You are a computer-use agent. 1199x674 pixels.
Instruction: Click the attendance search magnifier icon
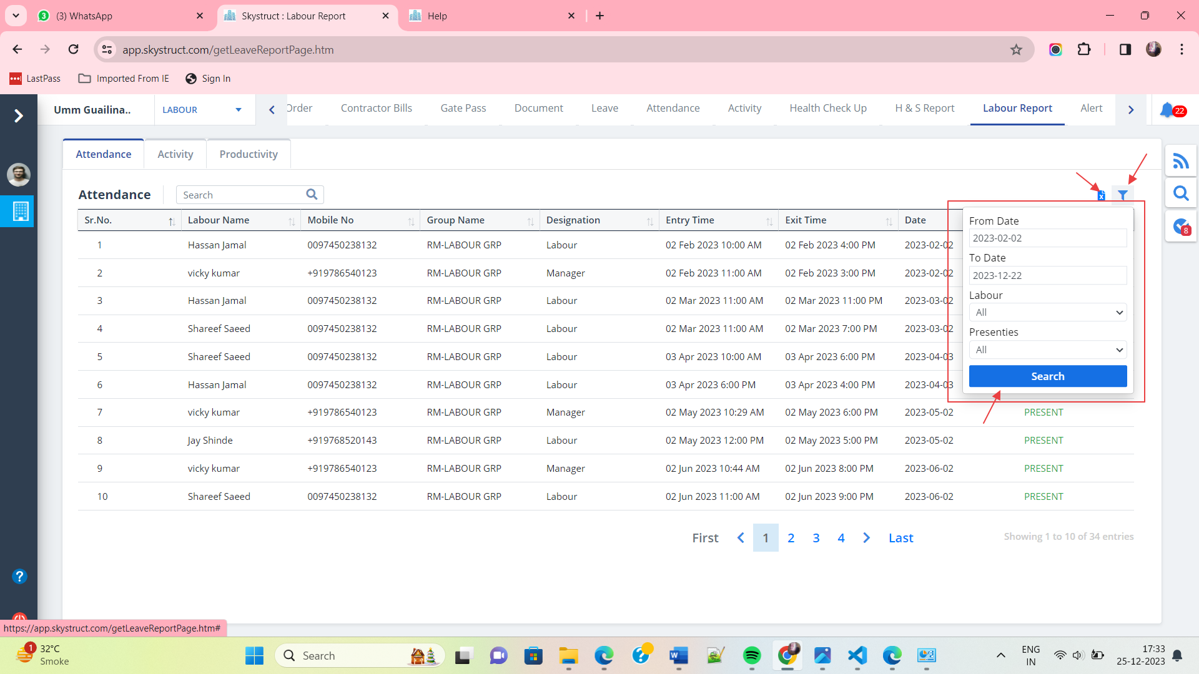pos(312,195)
